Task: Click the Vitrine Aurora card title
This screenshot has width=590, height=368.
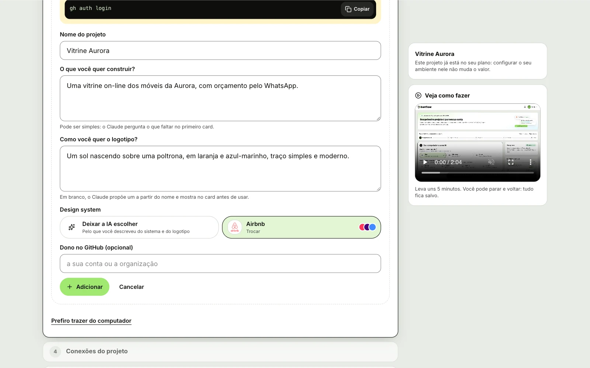Action: click(434, 54)
